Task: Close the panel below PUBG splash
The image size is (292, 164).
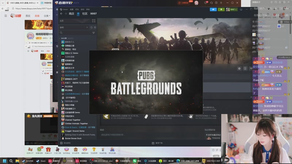Action: (251, 97)
